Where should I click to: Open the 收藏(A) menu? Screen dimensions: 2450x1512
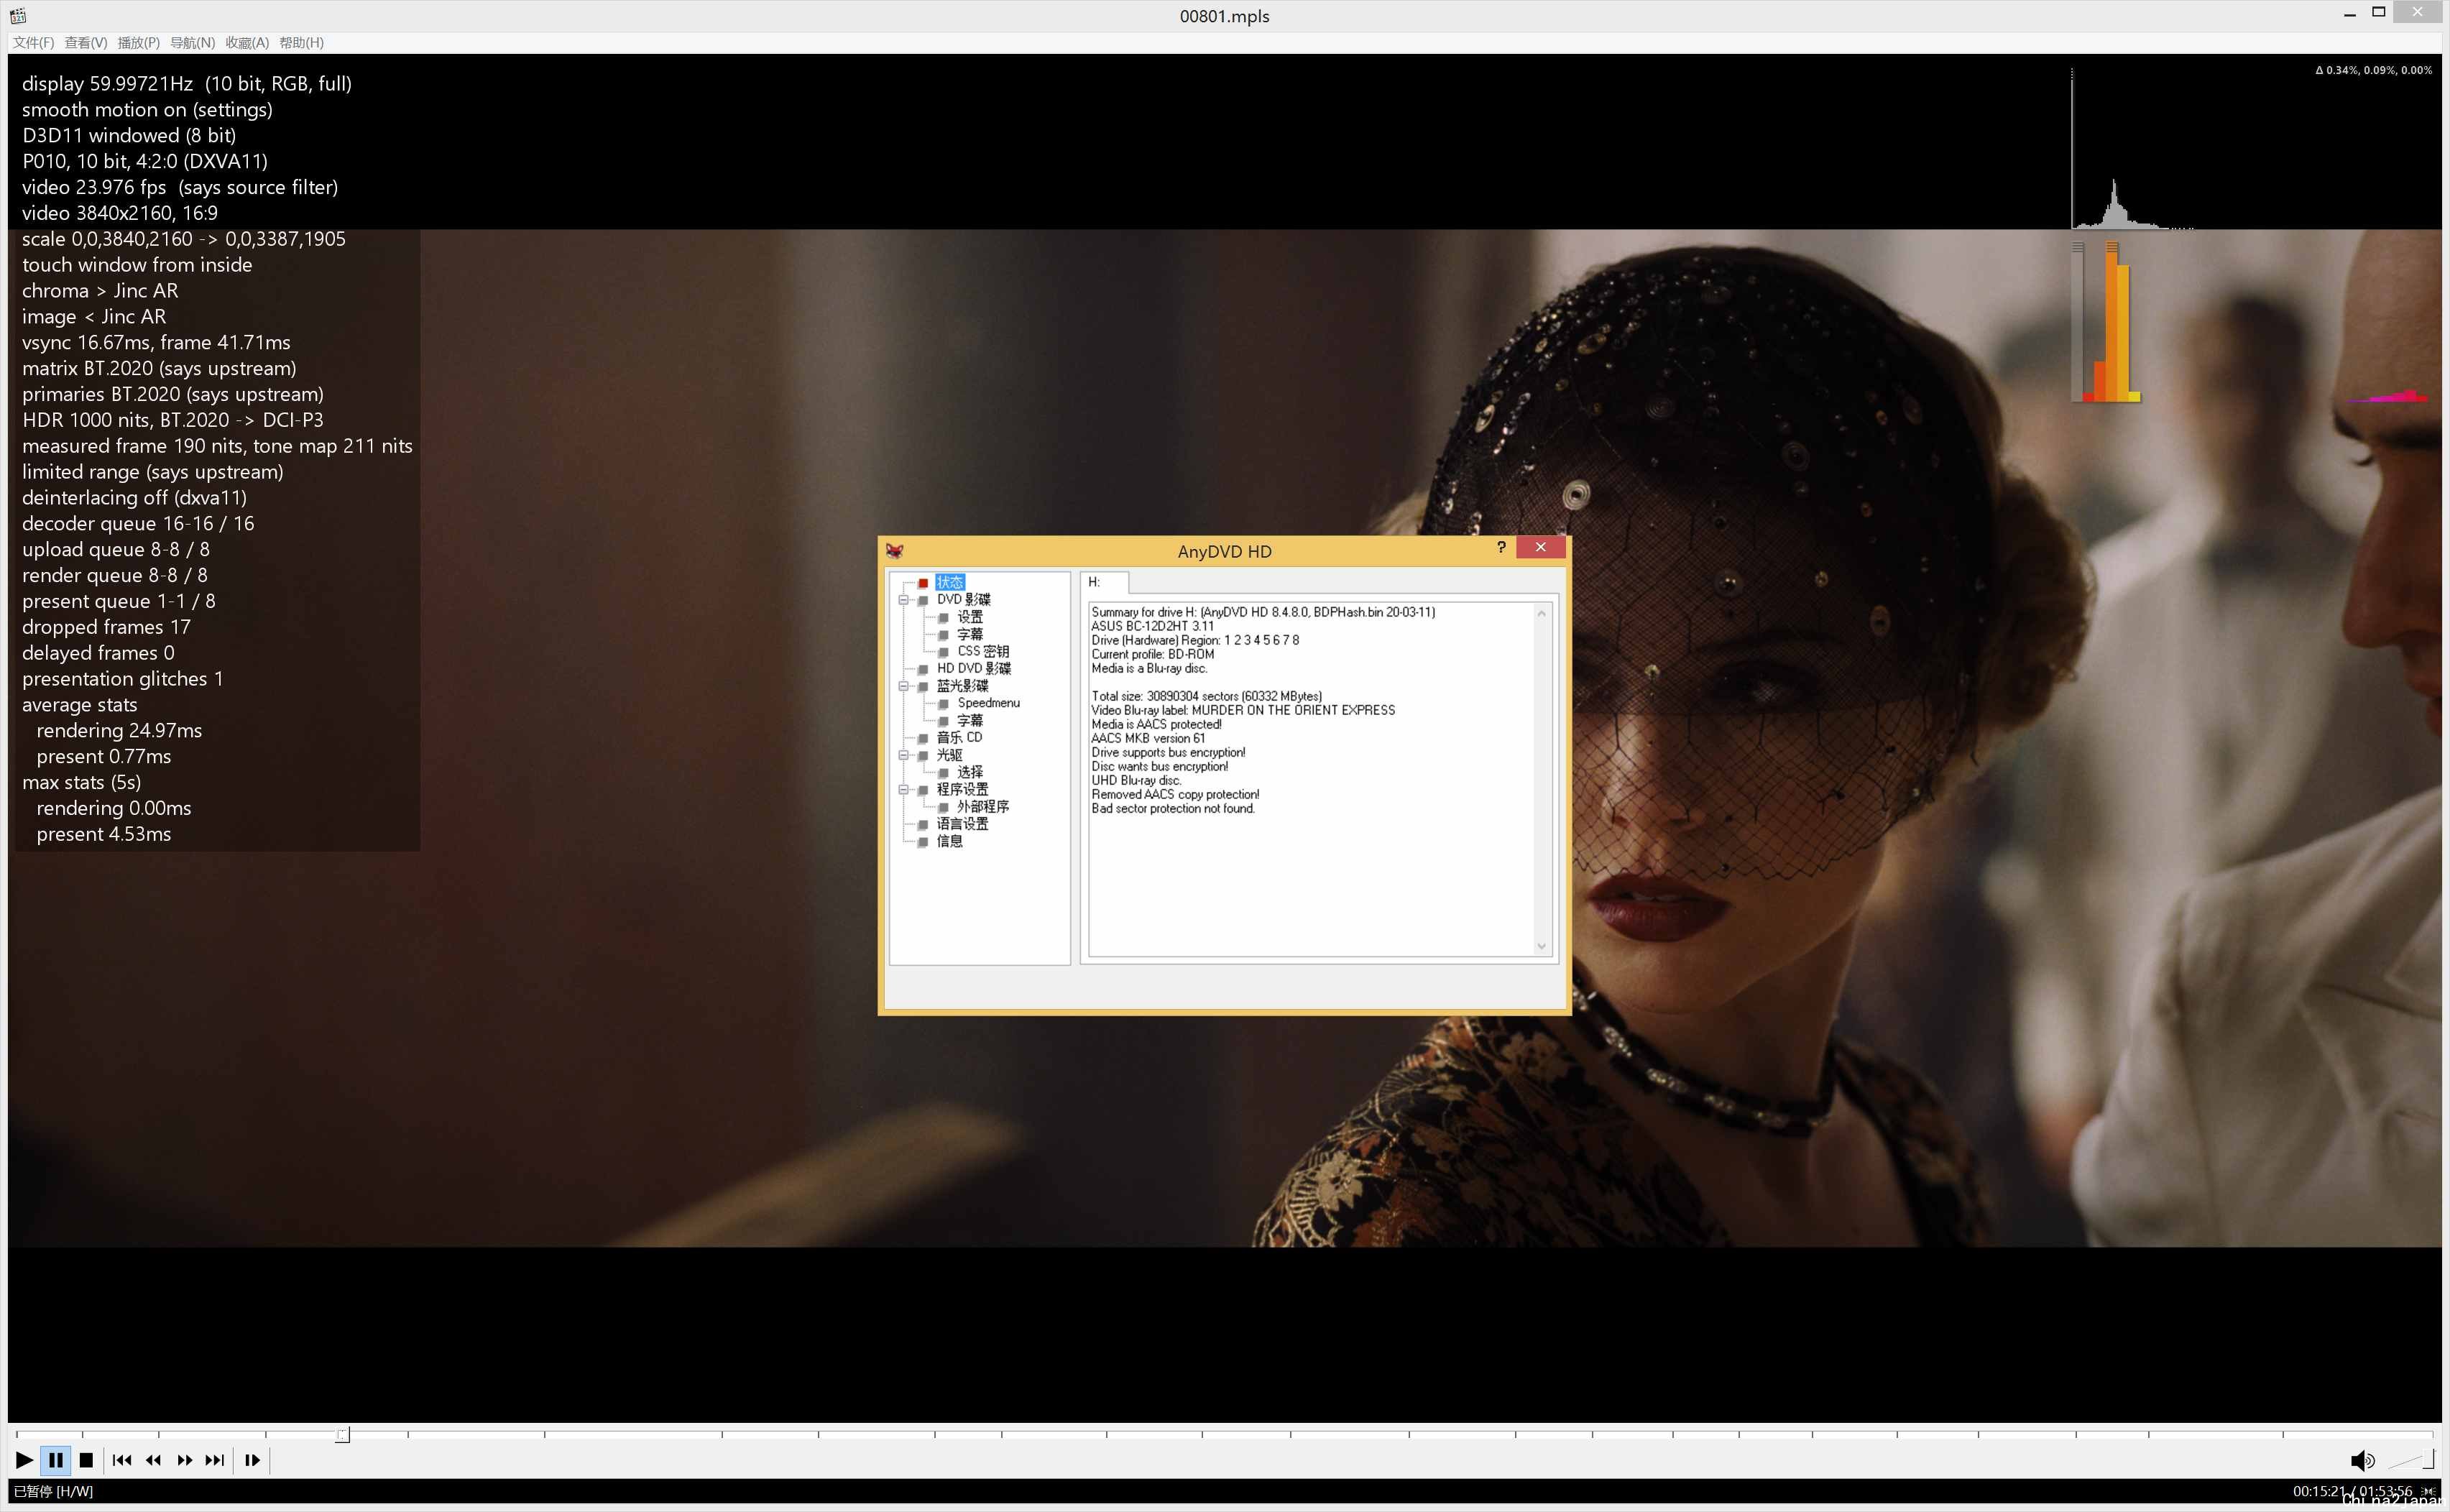[x=247, y=42]
